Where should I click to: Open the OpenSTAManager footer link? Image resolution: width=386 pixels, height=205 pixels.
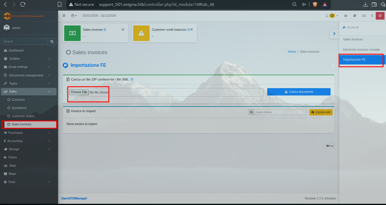(x=74, y=198)
